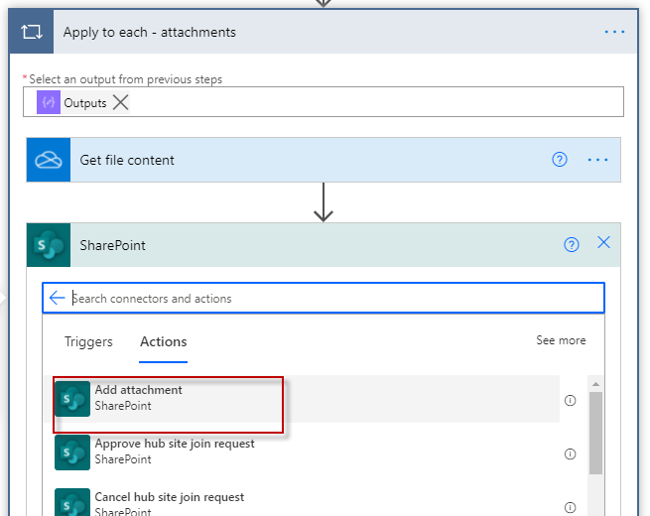Open the Get file content ellipsis menu
Image resolution: width=650 pixels, height=516 pixels.
[597, 160]
